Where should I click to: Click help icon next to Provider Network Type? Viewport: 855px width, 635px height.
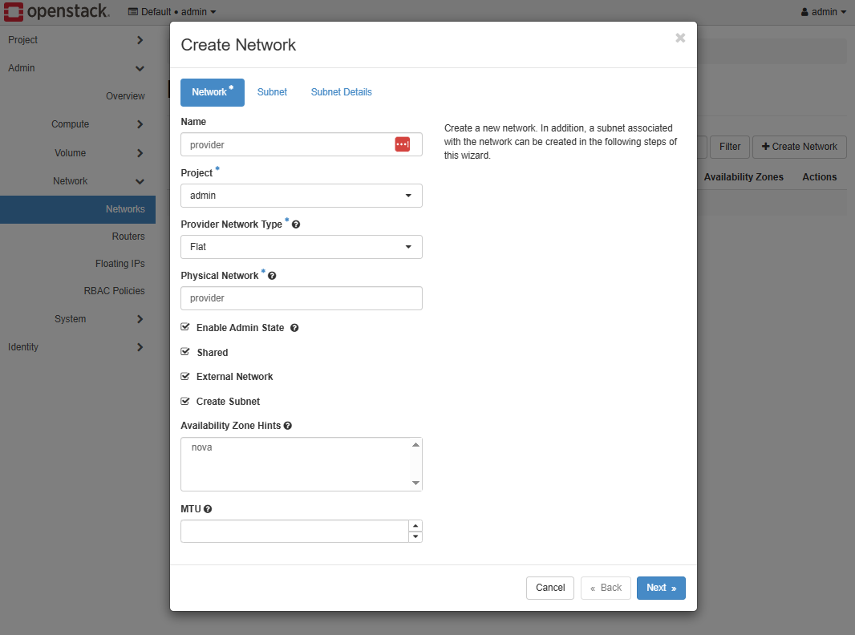pos(296,224)
